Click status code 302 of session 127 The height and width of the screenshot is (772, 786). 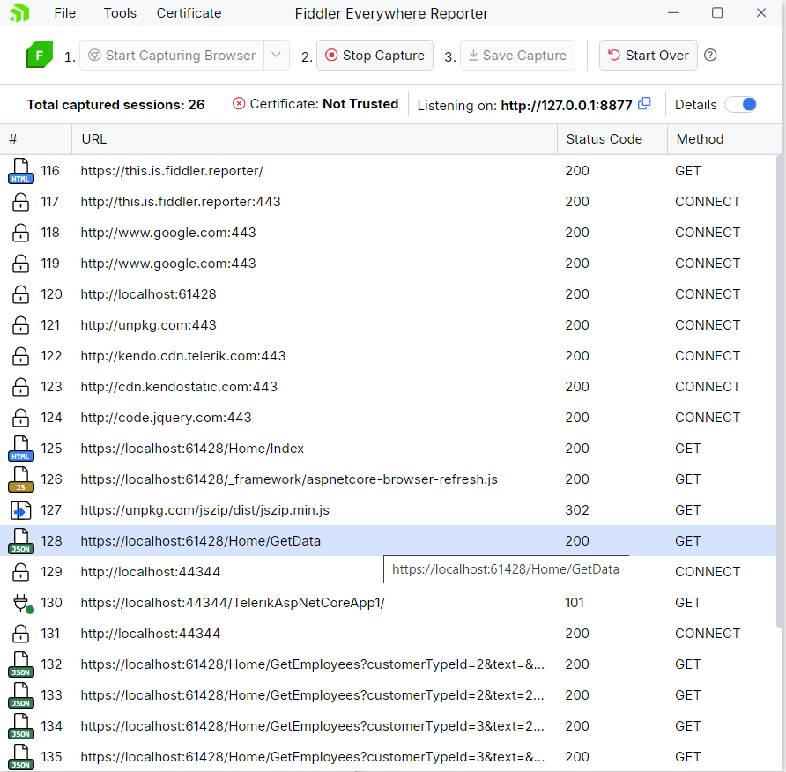(577, 510)
